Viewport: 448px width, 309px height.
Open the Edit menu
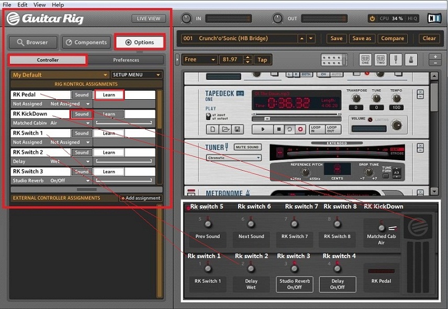[x=23, y=5]
